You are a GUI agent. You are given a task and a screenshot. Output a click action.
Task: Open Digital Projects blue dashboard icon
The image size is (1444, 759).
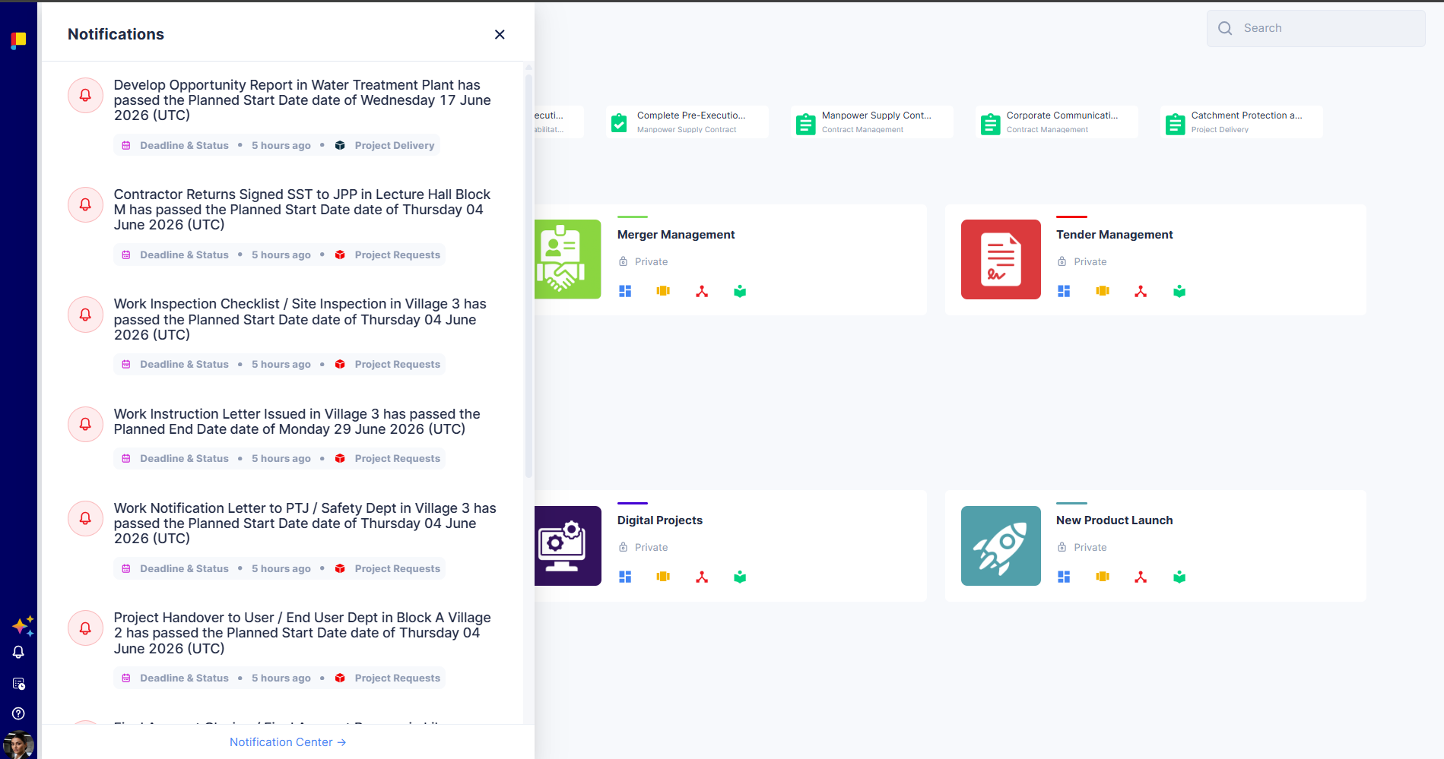click(x=625, y=577)
